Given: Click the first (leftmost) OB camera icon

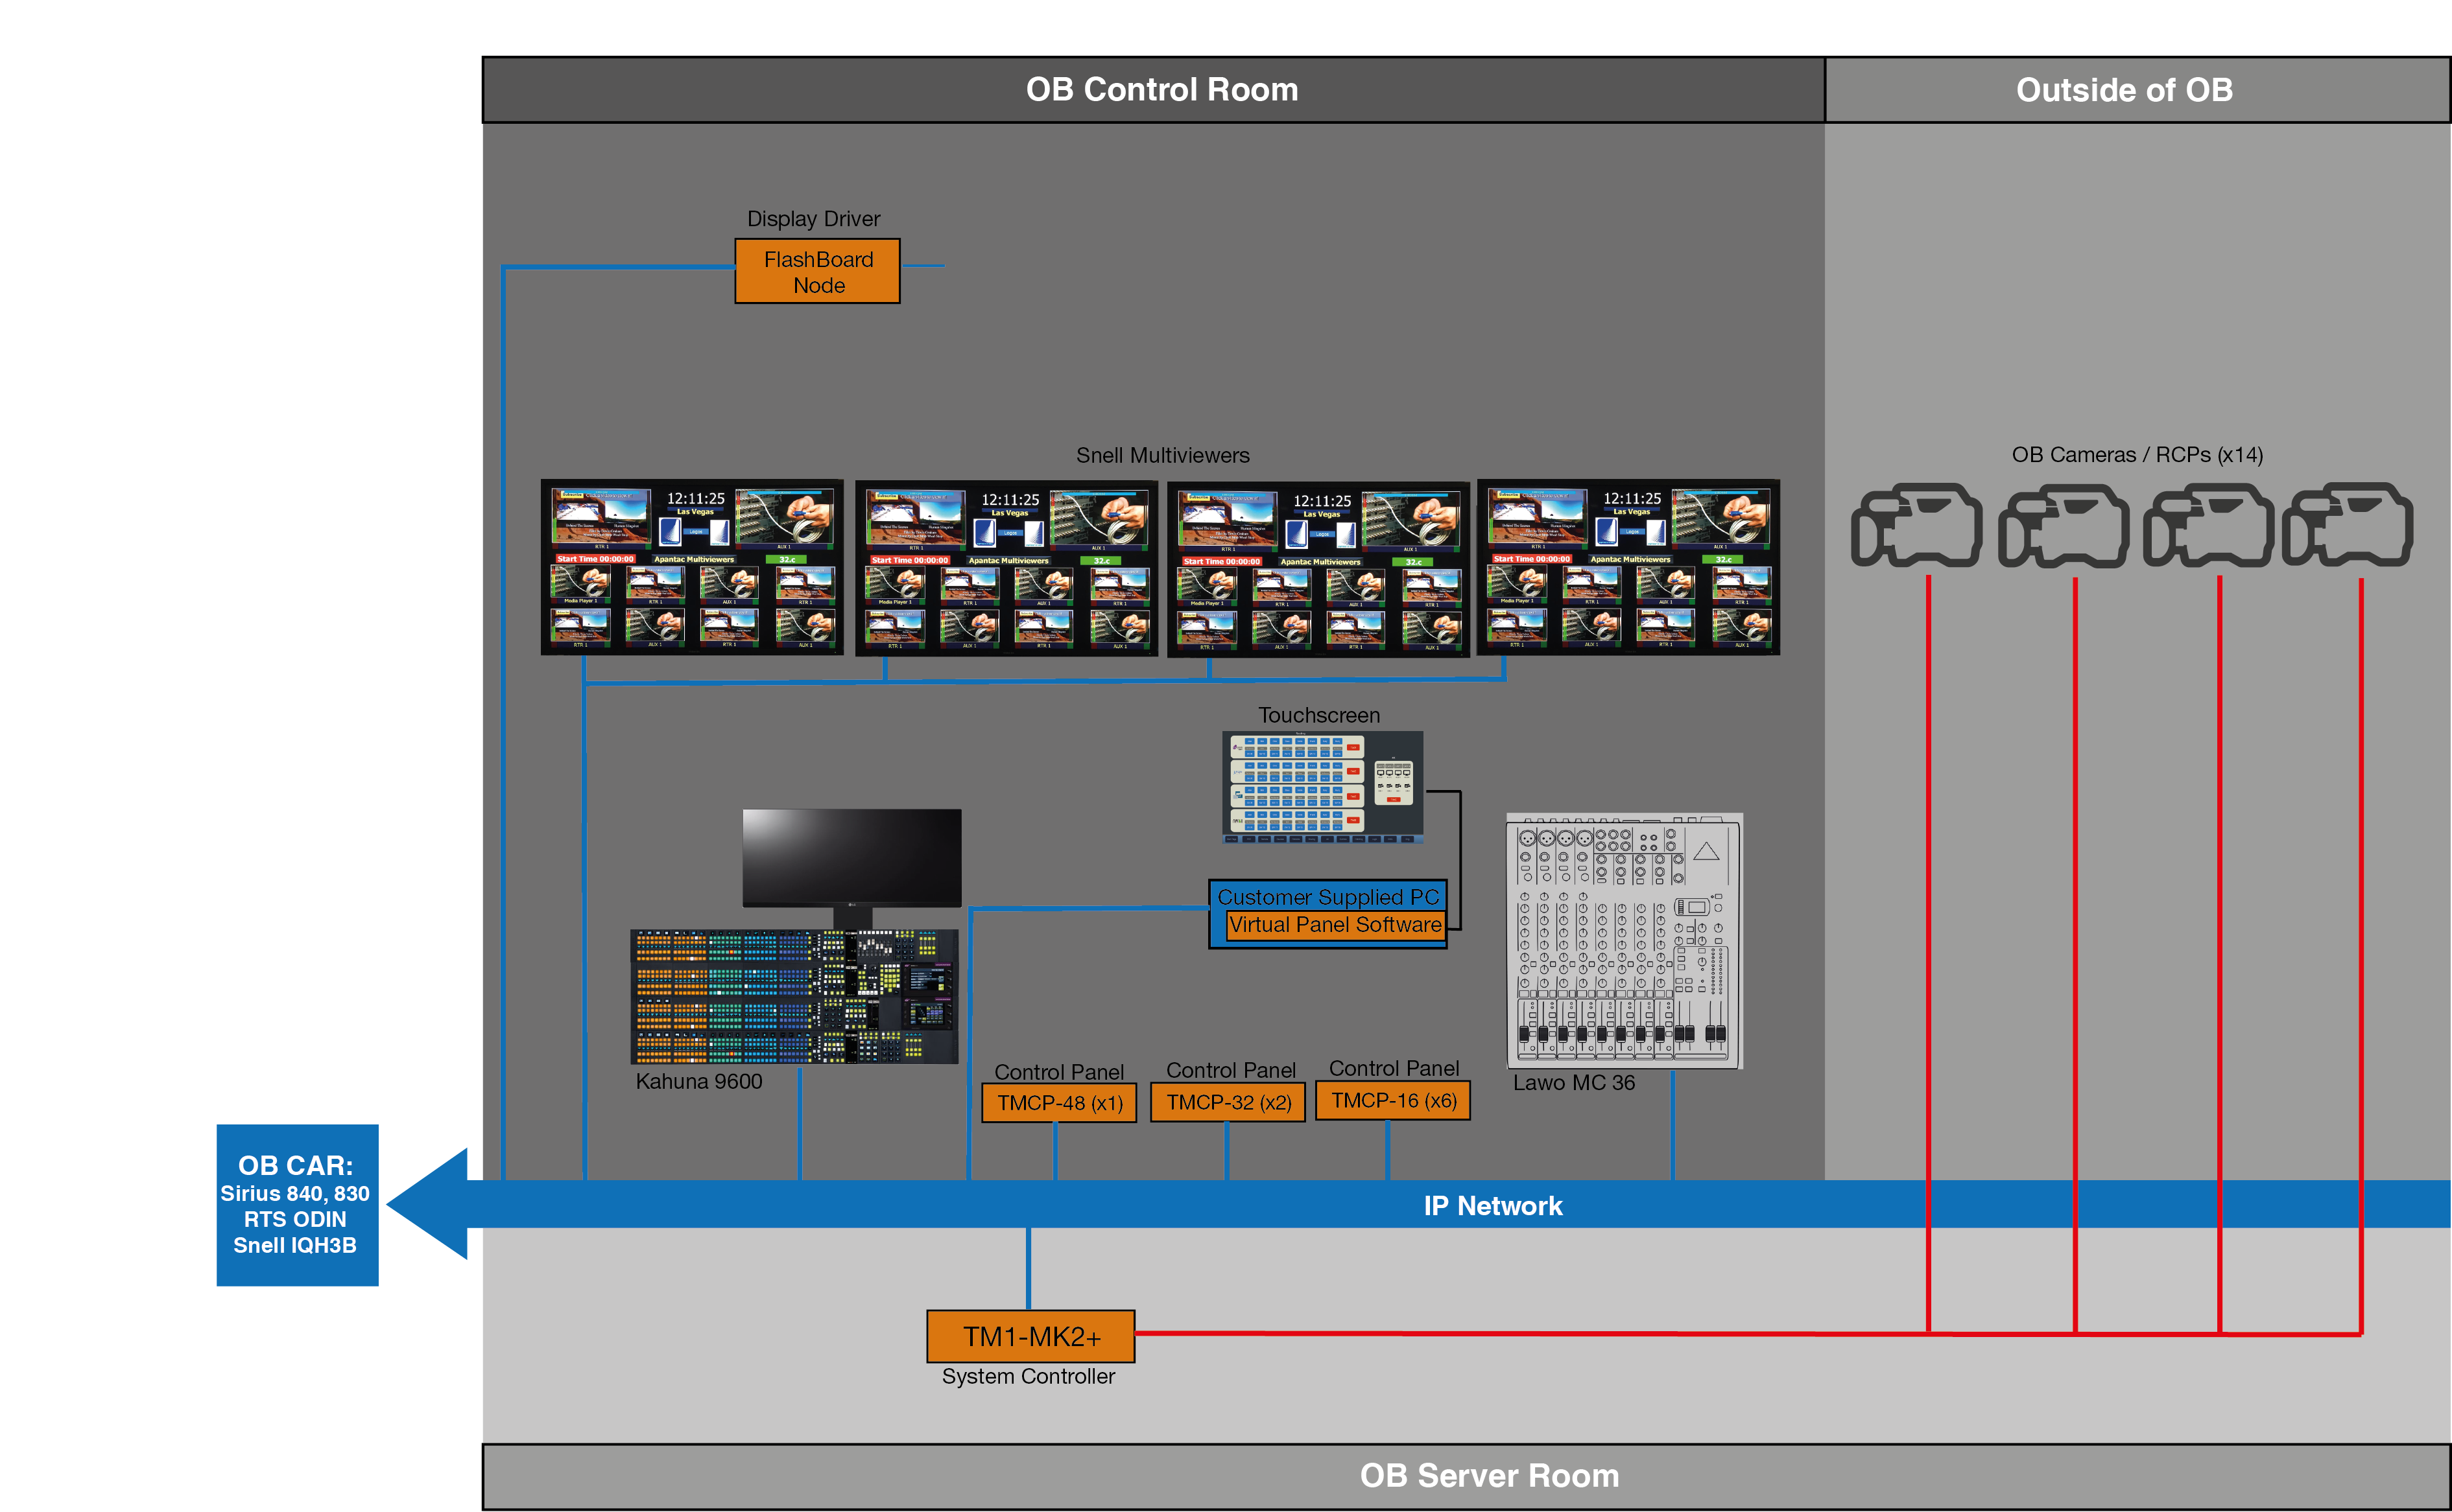Looking at the screenshot, I should pos(1917,525).
